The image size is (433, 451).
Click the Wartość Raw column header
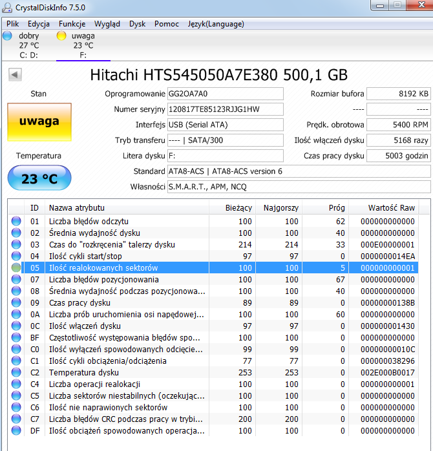(384, 208)
